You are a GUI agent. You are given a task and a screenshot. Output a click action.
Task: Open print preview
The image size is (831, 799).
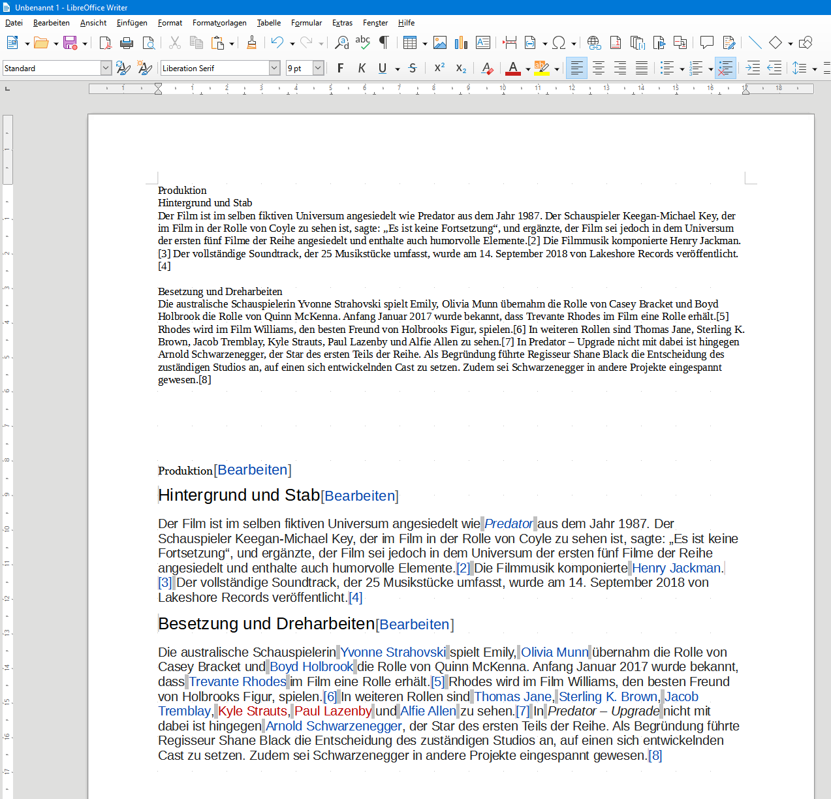[149, 43]
